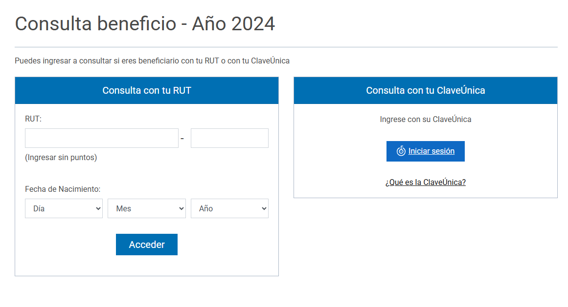Open the Mes dropdown
Viewport: 568px width, 307px height.
147,208
